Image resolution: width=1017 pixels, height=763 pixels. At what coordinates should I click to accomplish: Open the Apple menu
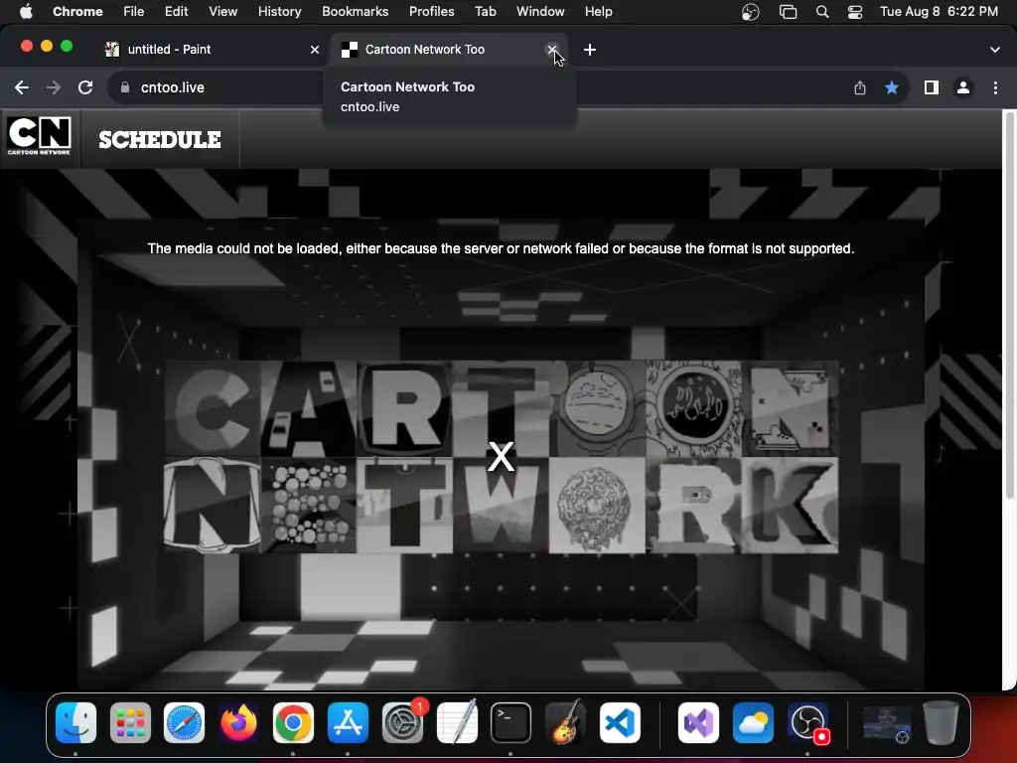pyautogui.click(x=26, y=12)
